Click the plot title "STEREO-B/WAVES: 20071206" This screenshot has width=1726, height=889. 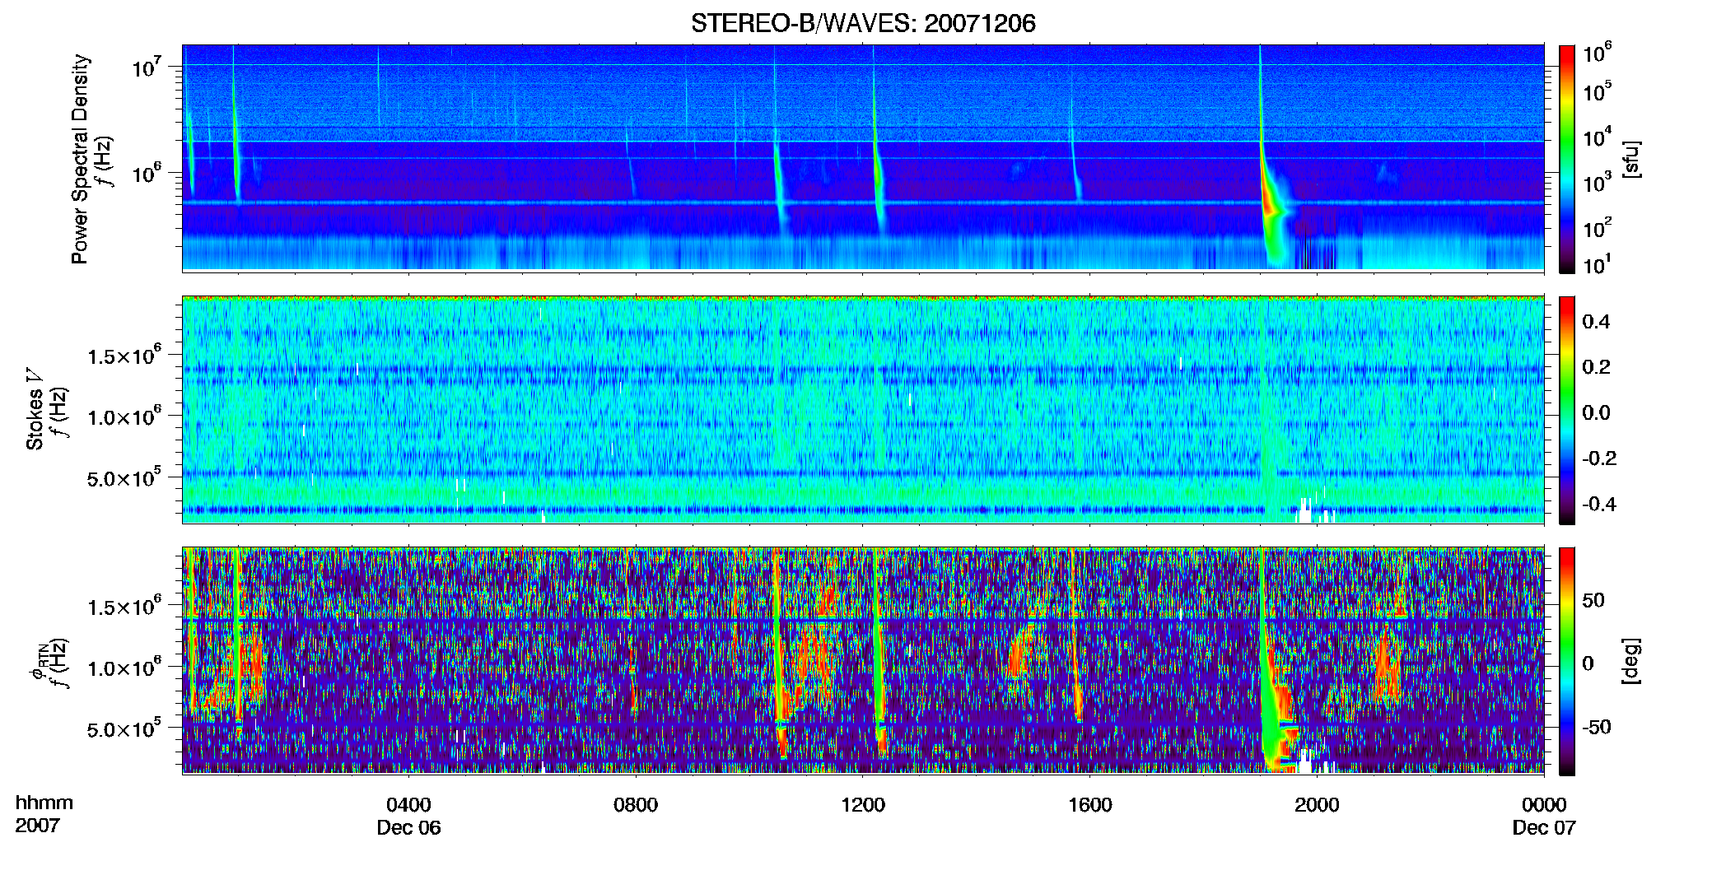[x=863, y=23]
